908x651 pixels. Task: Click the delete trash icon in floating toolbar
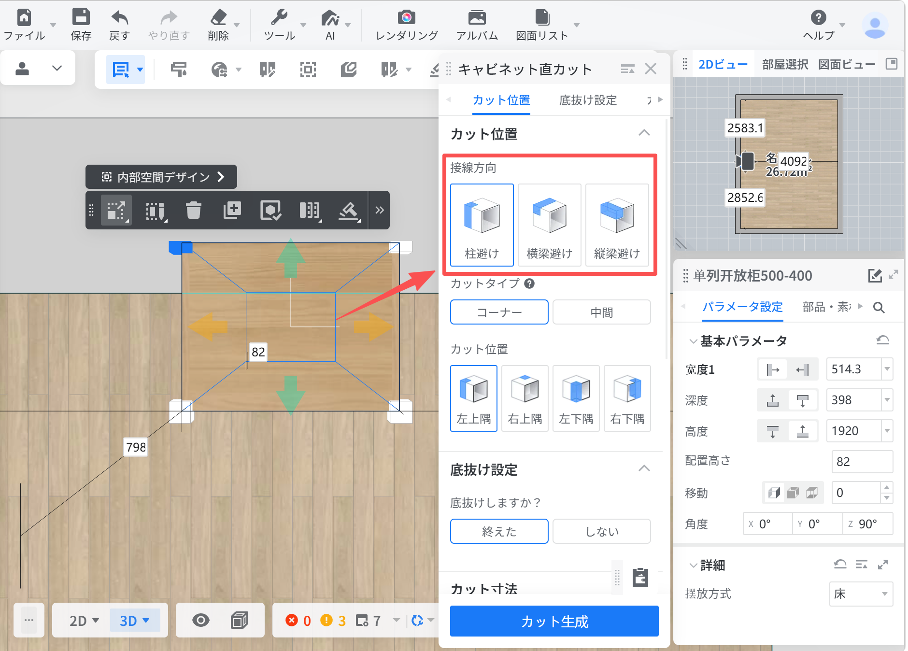point(193,210)
